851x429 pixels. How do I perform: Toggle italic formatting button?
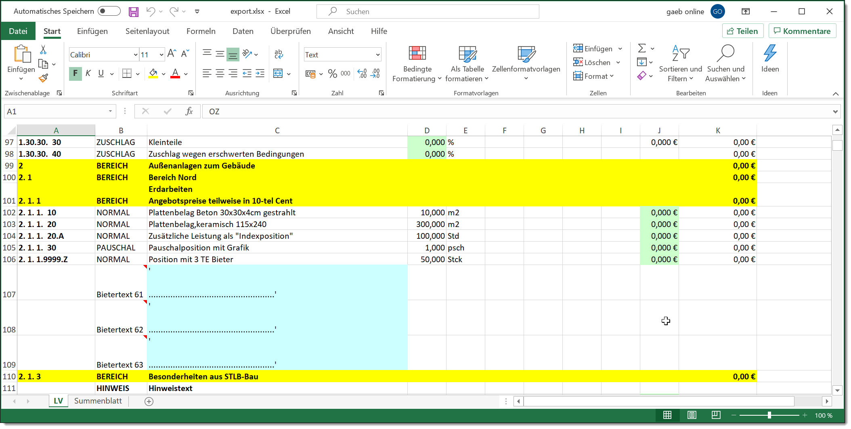88,74
